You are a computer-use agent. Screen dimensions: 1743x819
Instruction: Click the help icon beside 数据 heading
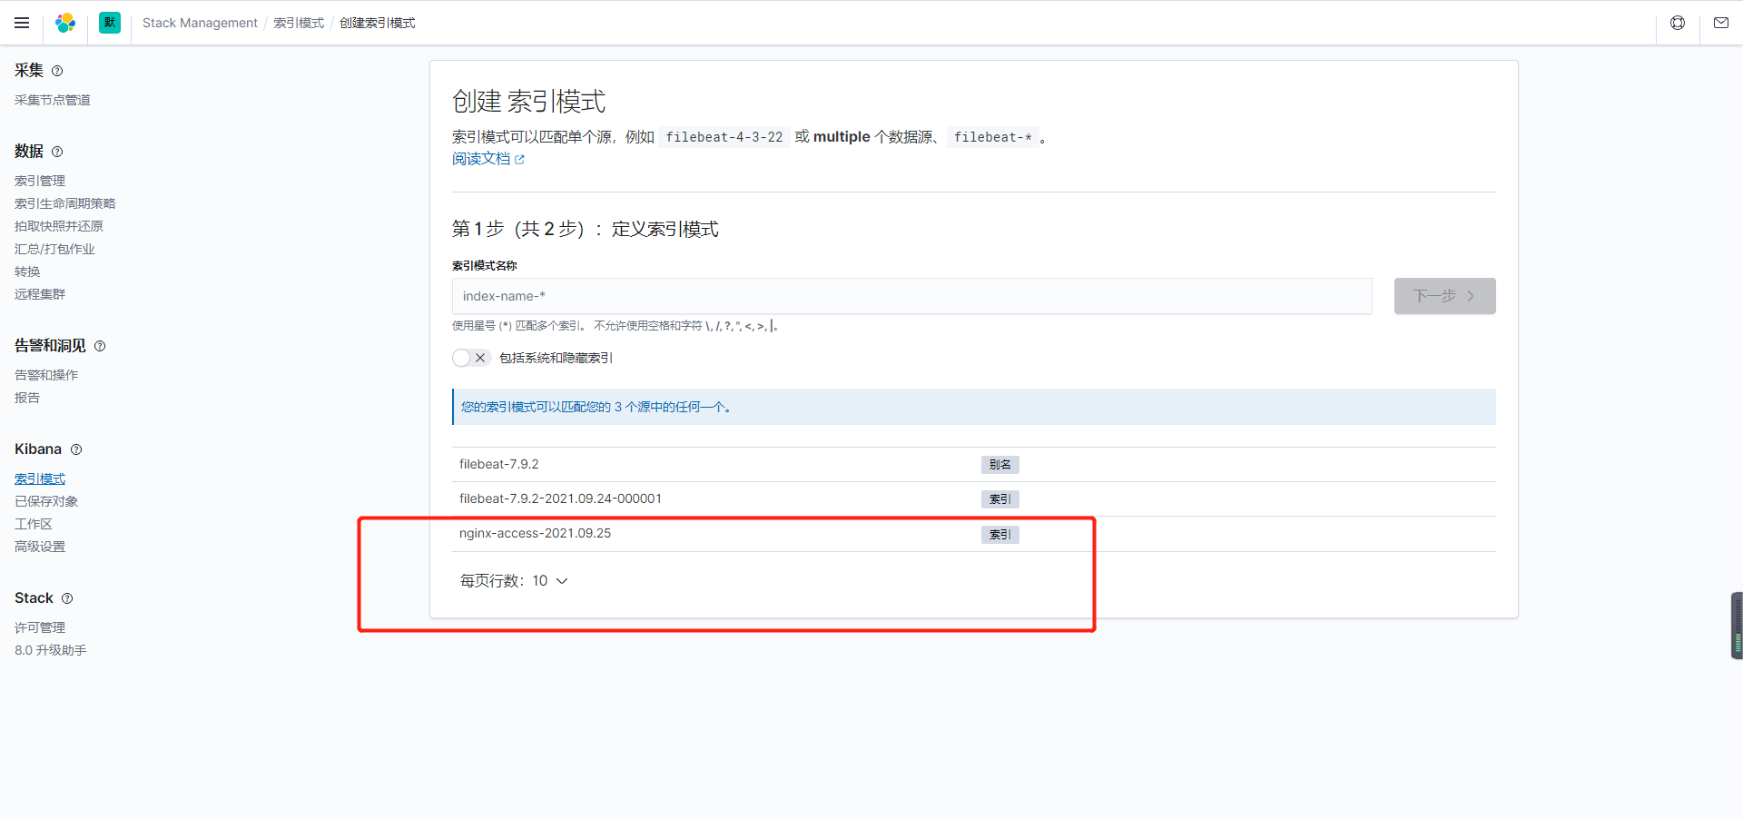click(x=57, y=153)
